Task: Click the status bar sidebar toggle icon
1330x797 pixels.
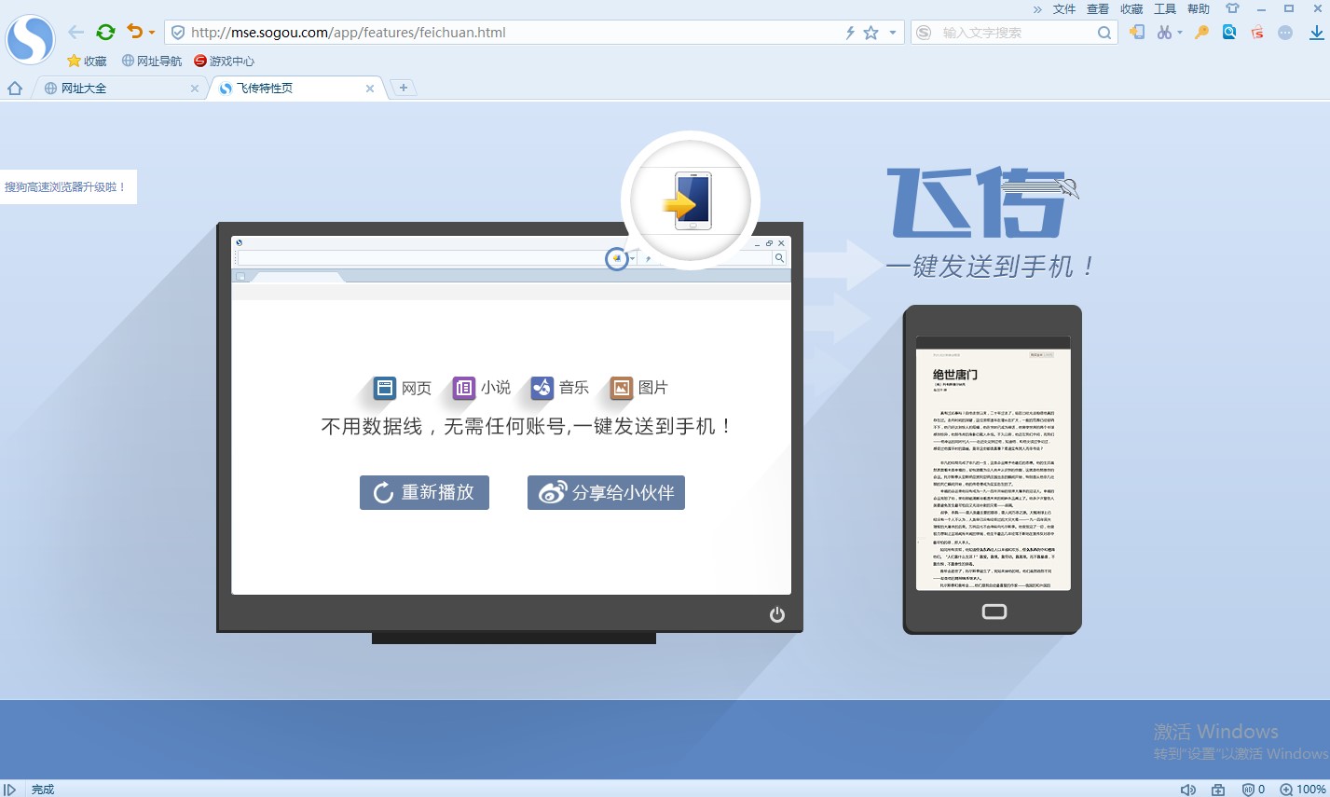Action: pos(9,790)
